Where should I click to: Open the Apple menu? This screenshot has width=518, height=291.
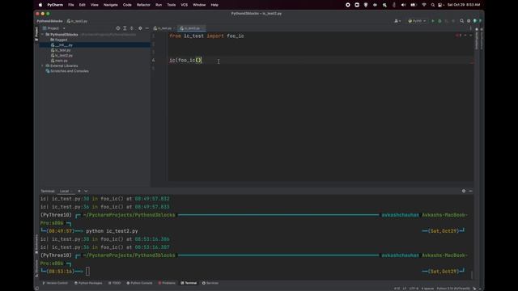coord(40,5)
